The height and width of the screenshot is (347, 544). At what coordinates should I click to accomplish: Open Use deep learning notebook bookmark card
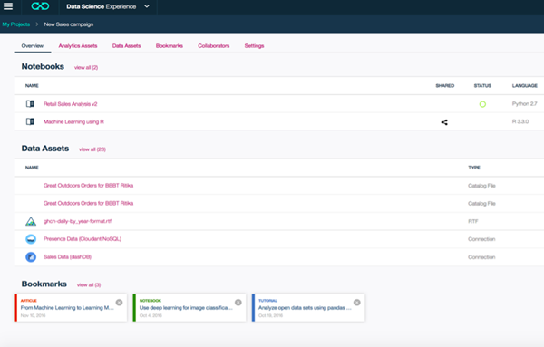[x=189, y=308]
